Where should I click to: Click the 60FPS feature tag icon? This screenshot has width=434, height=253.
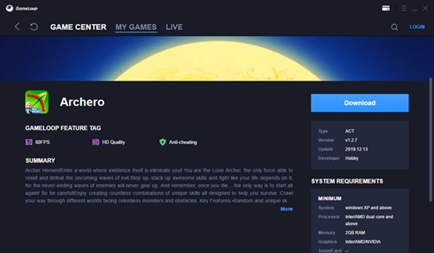coord(29,142)
